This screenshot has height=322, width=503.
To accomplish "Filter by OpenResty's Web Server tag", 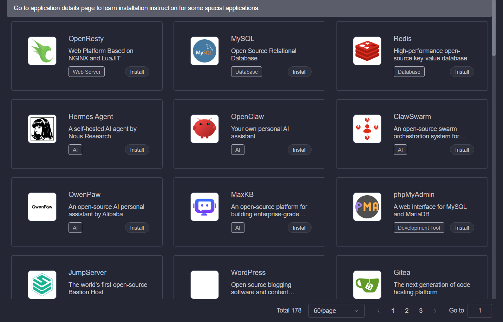I will pos(86,72).
